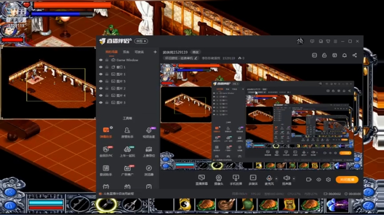This screenshot has width=384, height=215.
Task: Open the mode pill beside the 直播伴侣 logo
Action: tap(141, 41)
